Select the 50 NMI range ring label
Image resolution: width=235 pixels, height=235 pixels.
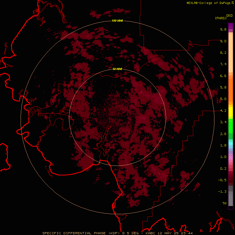coord(117,69)
